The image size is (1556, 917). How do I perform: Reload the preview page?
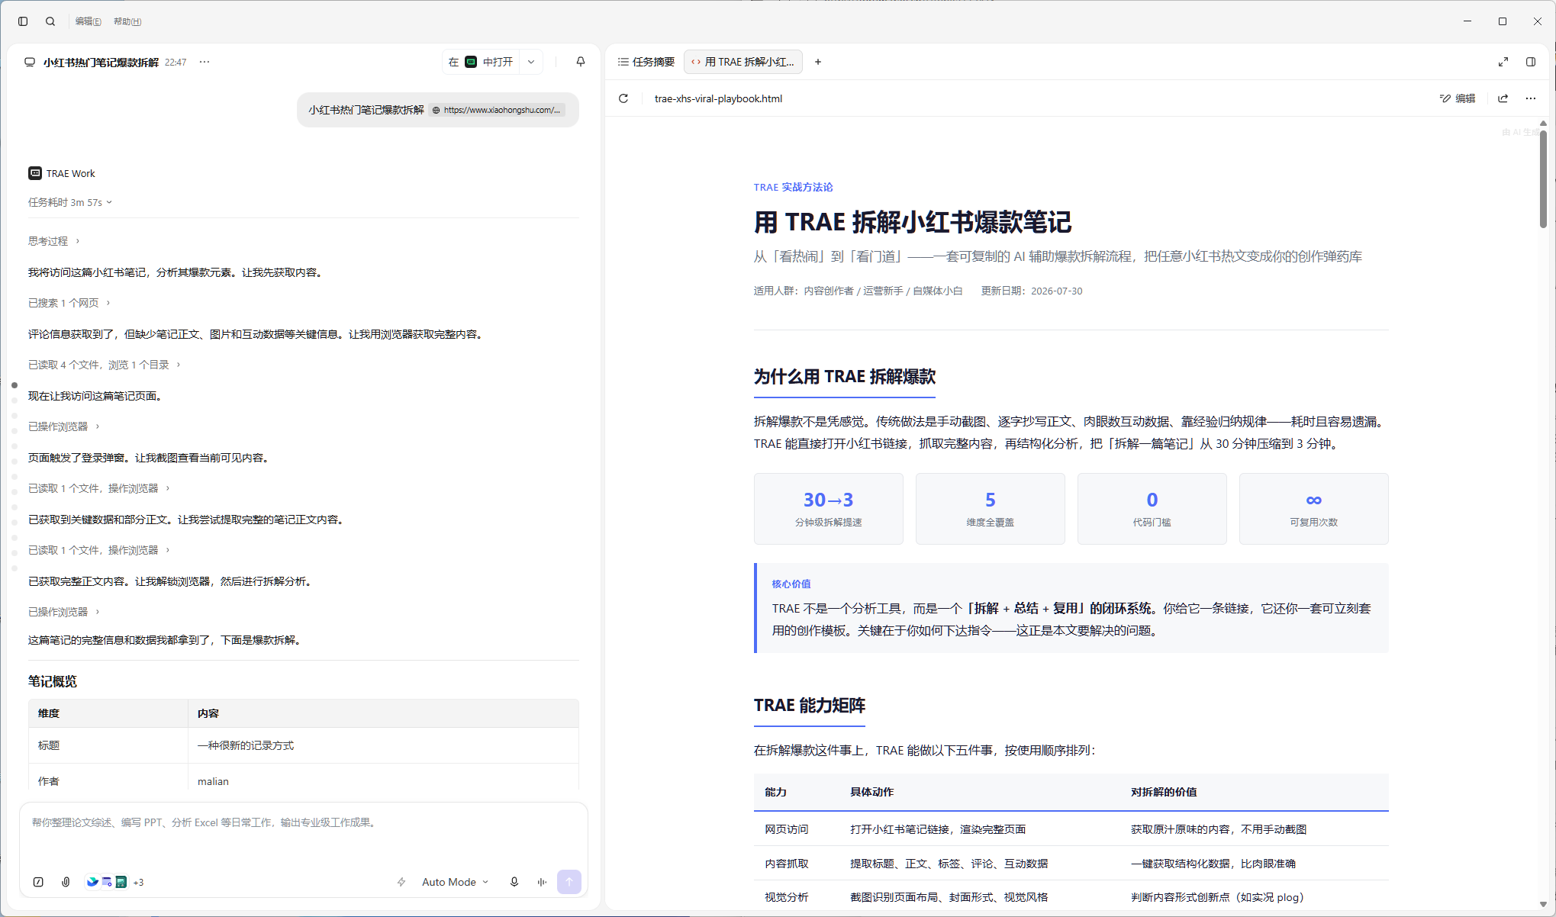coord(623,98)
